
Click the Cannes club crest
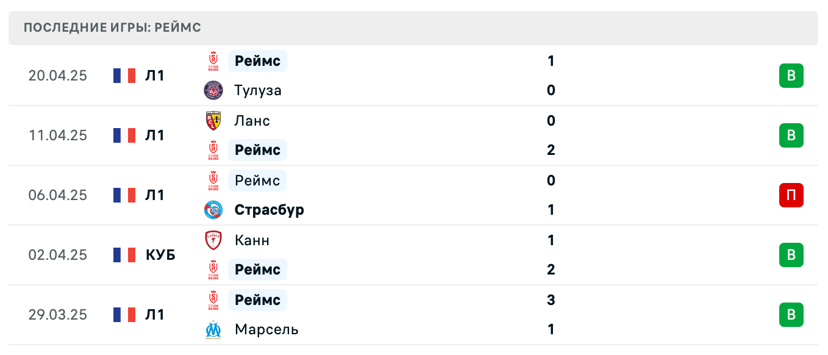pos(212,240)
